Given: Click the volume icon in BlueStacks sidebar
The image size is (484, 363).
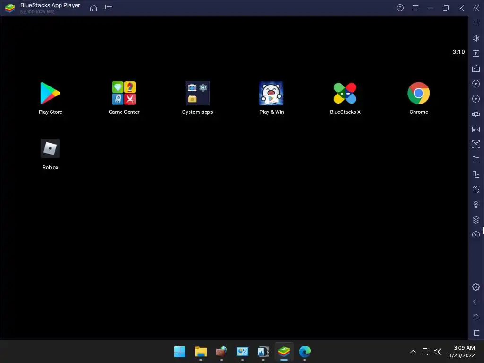Looking at the screenshot, I should point(476,38).
